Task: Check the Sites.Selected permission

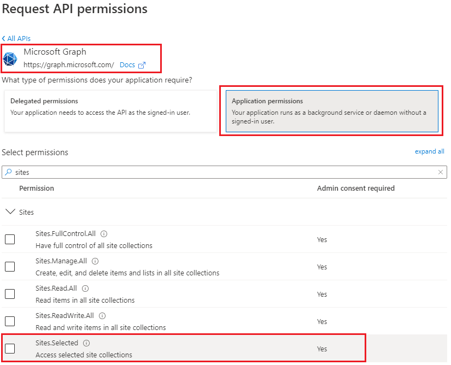Action: click(10, 348)
